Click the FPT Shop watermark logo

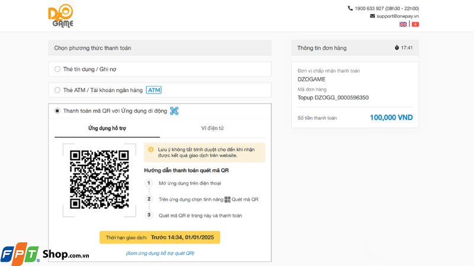point(45,254)
